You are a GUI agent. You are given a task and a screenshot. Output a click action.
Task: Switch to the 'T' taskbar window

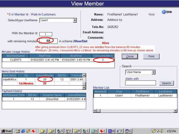pos(120,131)
